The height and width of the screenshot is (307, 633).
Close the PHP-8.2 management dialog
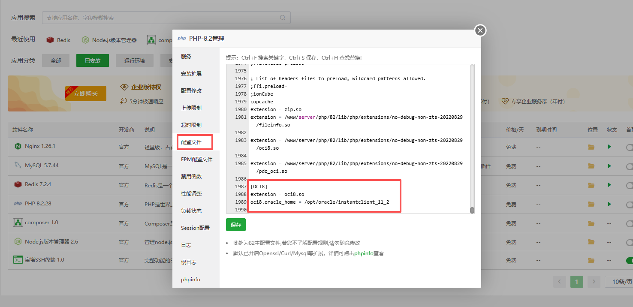pos(480,30)
